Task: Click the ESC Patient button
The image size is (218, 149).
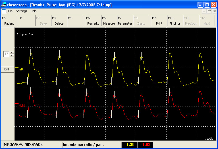Action: [x=9, y=20]
